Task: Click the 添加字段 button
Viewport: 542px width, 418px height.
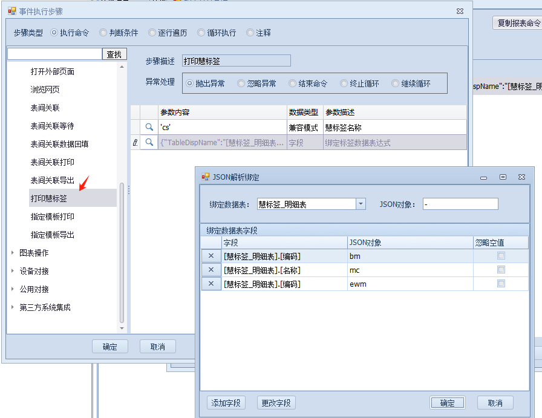Action: pyautogui.click(x=226, y=403)
